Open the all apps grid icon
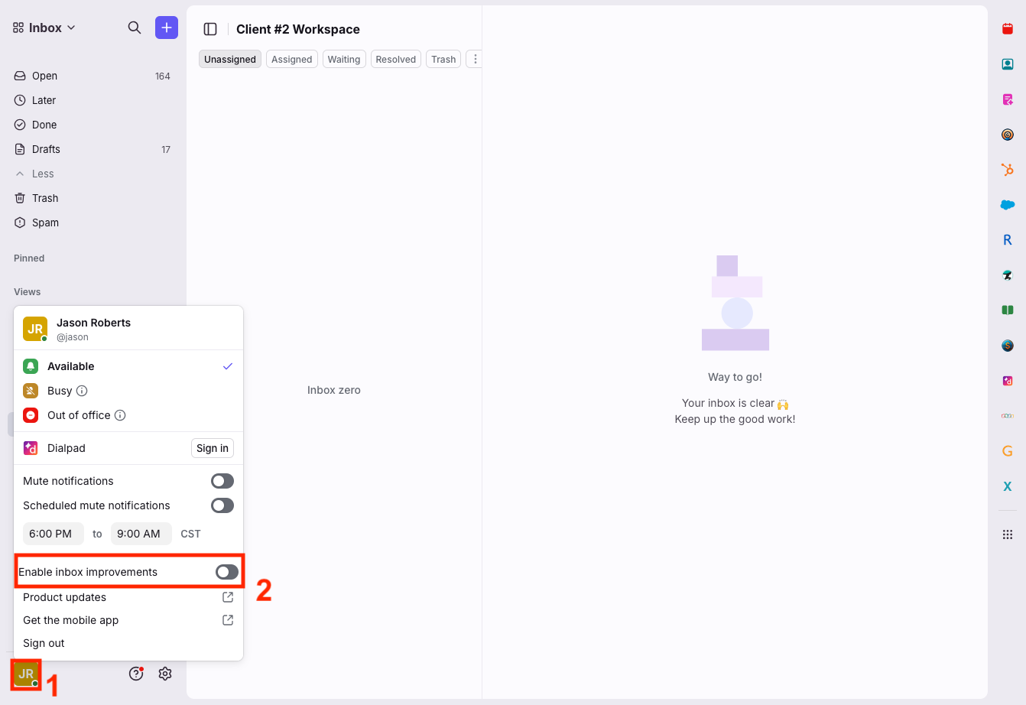 coord(1007,534)
